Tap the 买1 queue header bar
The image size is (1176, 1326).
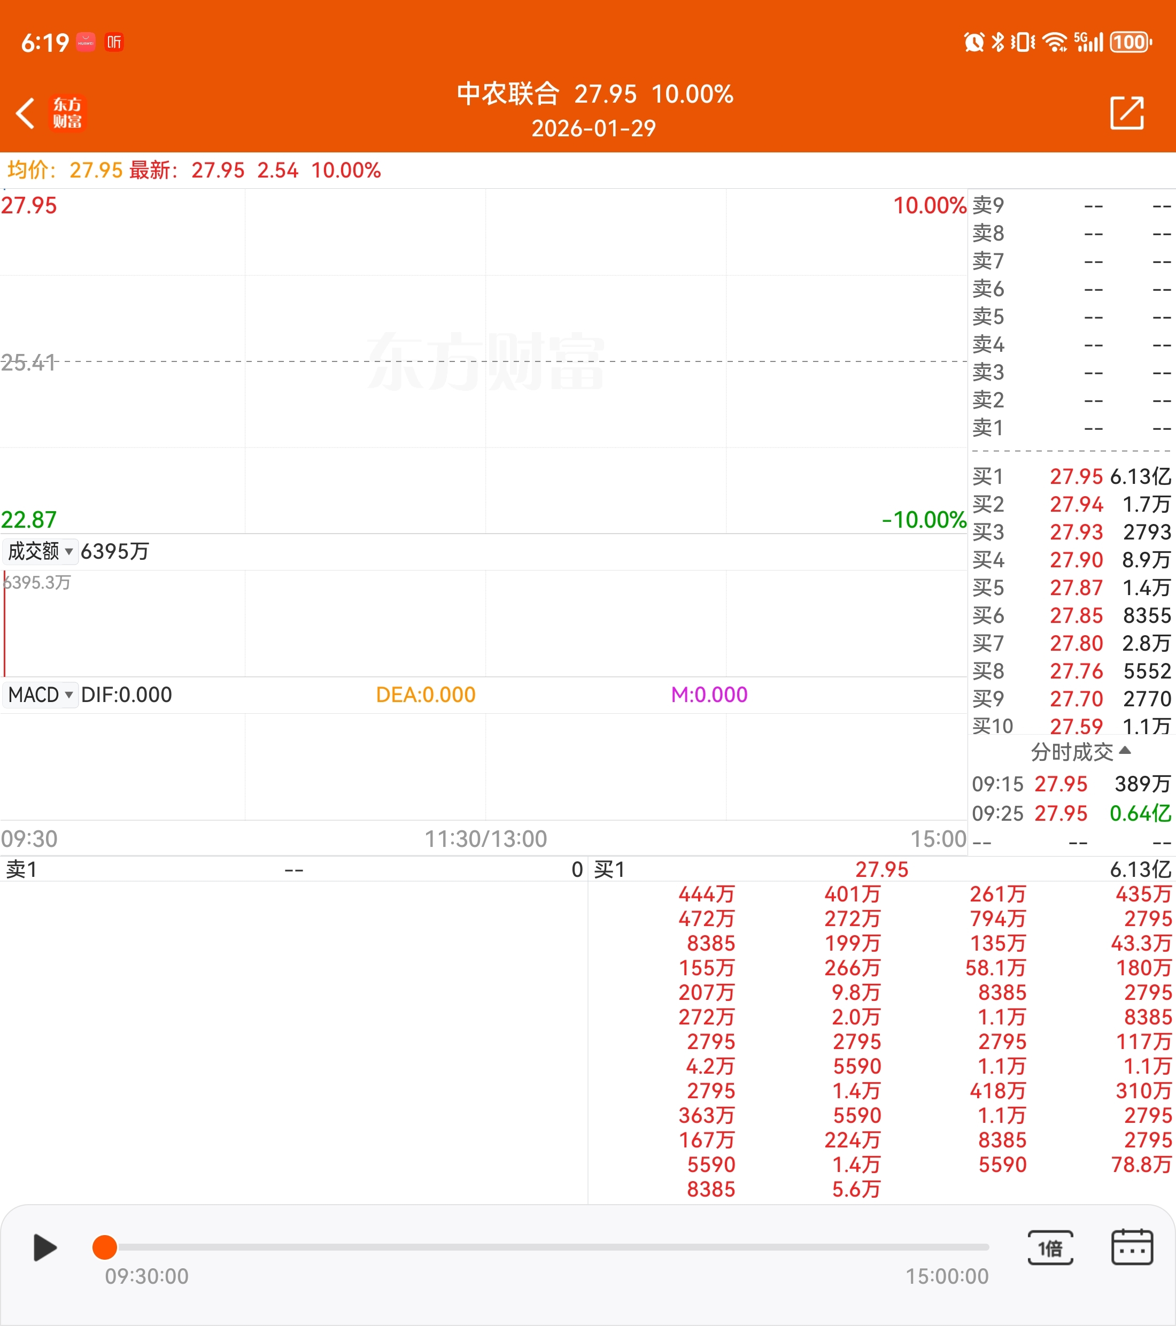(881, 869)
